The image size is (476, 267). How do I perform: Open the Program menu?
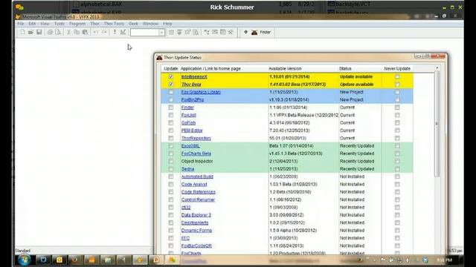pos(77,24)
